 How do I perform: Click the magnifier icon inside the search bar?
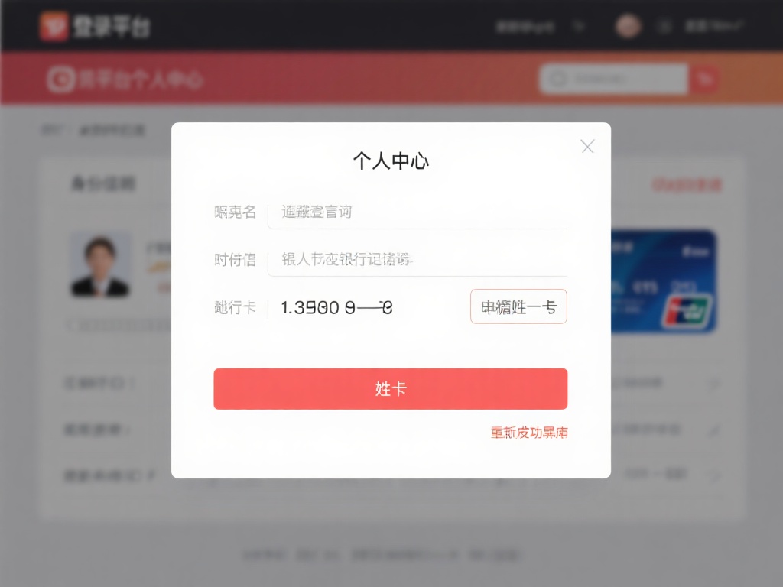click(x=557, y=79)
